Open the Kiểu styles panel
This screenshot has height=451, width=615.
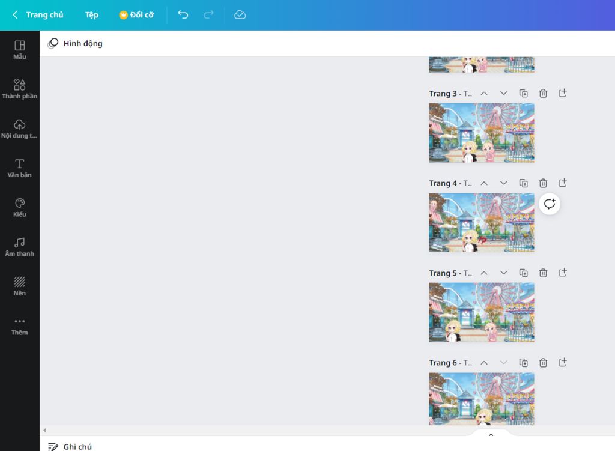tap(20, 207)
